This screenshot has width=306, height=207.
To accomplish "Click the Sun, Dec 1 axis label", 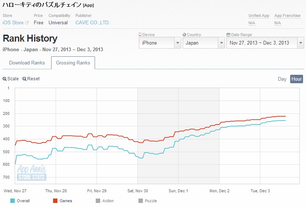I will [x=178, y=191].
